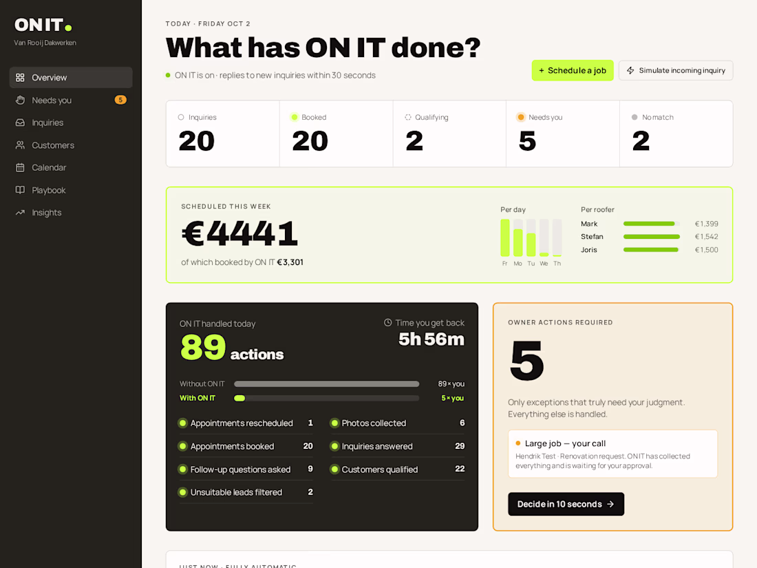Click the clock icon beside Time you get back
Screen dimensions: 757x568
(387, 323)
